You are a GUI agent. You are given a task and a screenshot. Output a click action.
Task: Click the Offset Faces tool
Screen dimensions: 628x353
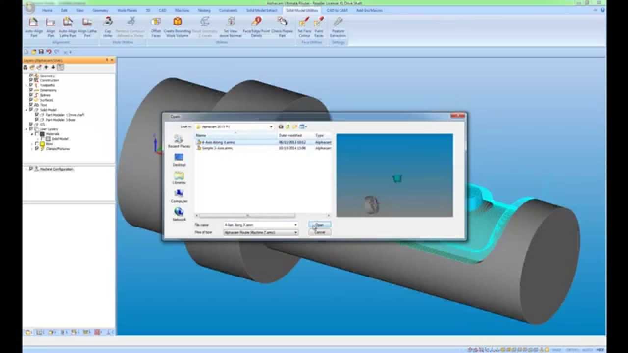156,26
